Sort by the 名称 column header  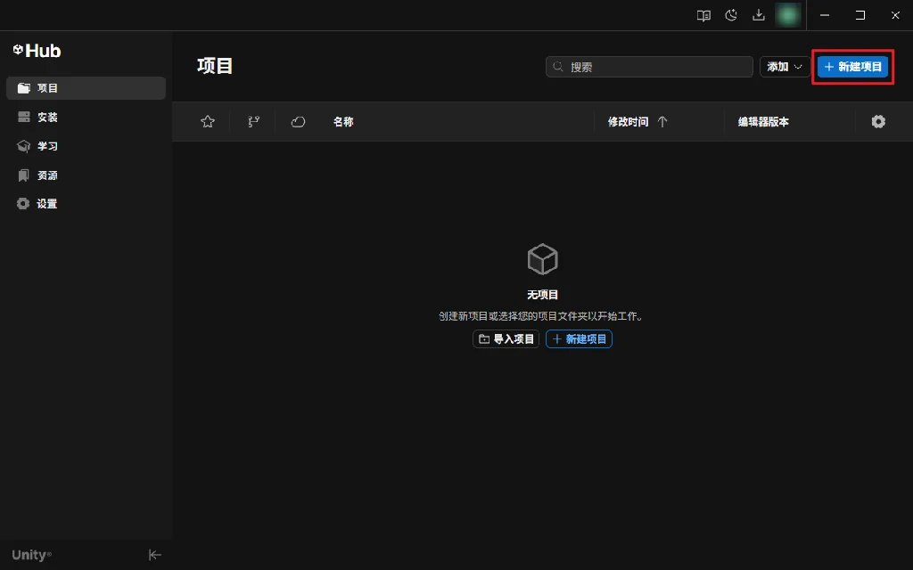(343, 122)
